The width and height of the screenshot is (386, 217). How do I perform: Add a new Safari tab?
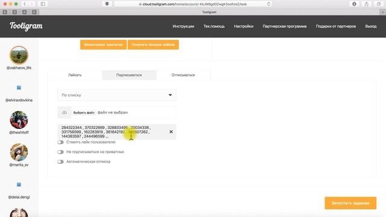pos(382,12)
